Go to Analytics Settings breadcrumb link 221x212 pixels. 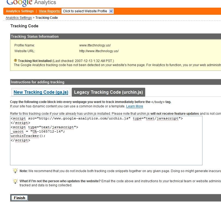click(x=19, y=18)
